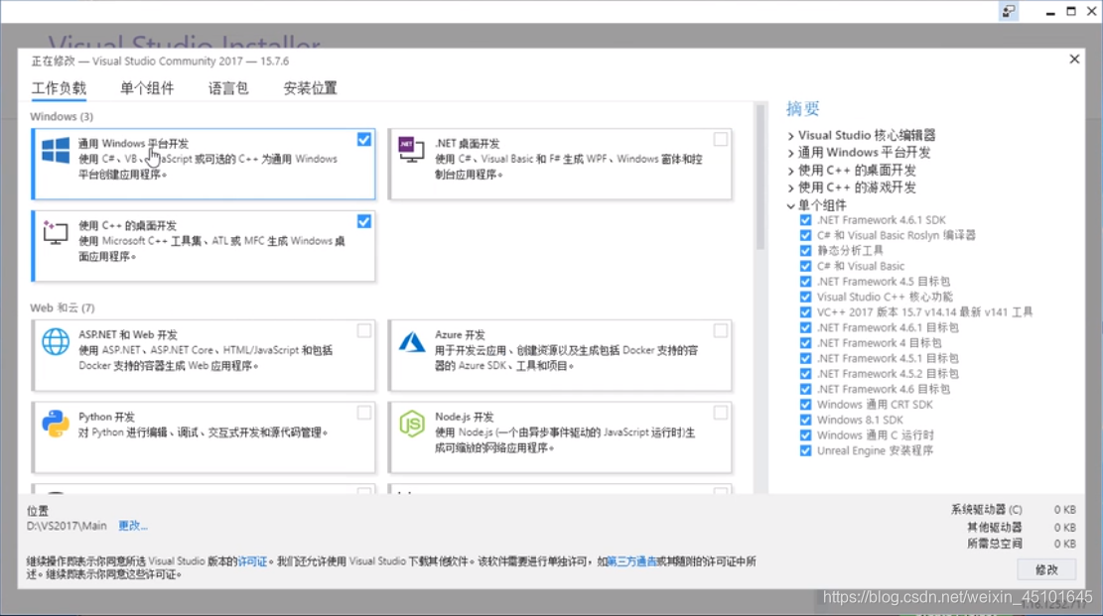The width and height of the screenshot is (1103, 616).
Task: Uncheck 使用 C++ 的桌面开发 workload checkbox
Action: pos(363,221)
